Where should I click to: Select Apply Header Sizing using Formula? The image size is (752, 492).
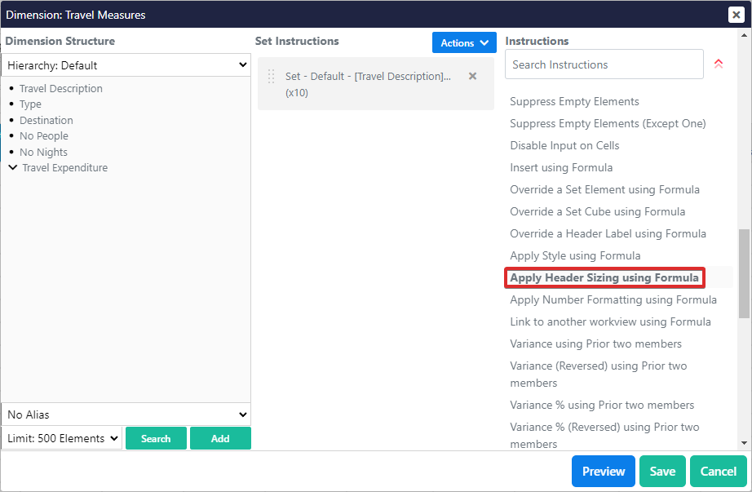[604, 277]
